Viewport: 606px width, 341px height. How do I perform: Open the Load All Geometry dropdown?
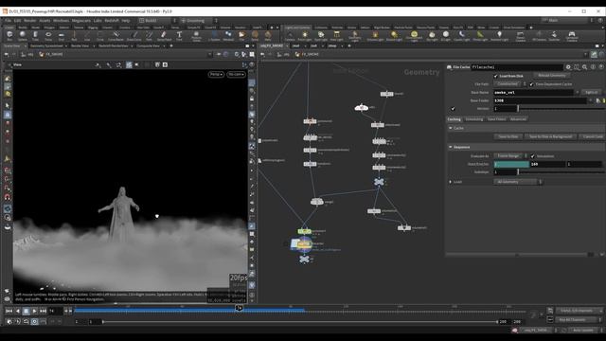point(518,182)
